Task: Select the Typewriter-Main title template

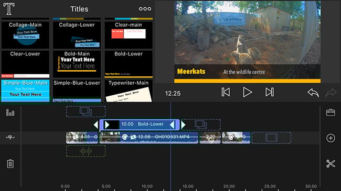Action: tap(129, 91)
